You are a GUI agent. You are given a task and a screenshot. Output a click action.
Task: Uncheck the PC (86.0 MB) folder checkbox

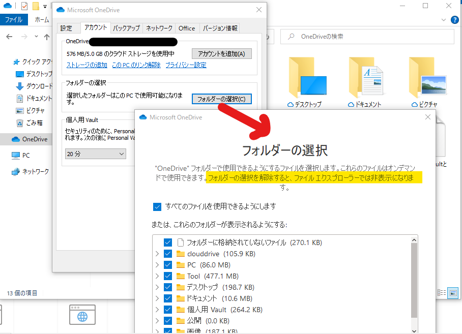pos(168,264)
